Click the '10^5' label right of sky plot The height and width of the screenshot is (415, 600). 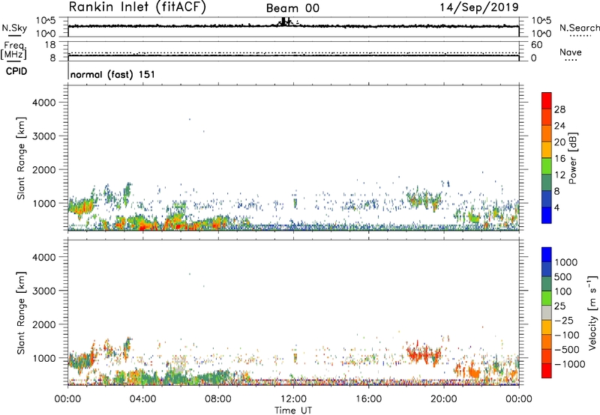(x=541, y=20)
